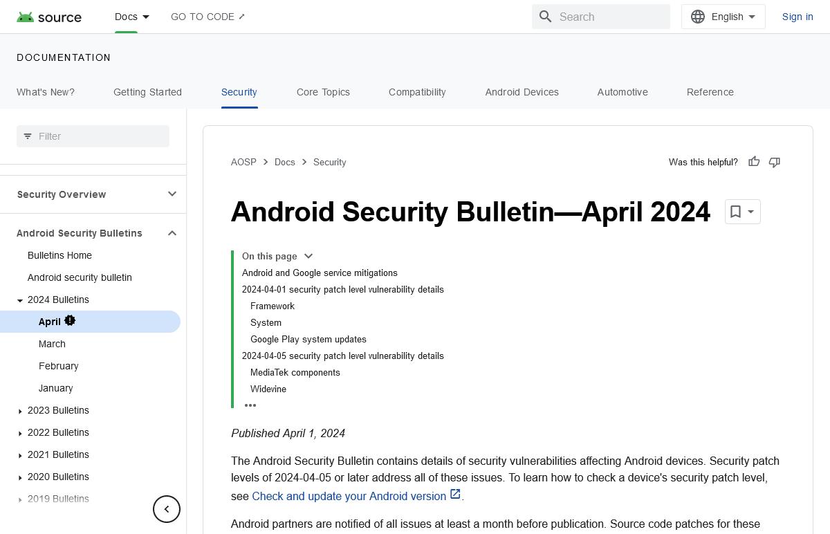The height and width of the screenshot is (534, 830).
Task: Jump to Framework section
Action: (273, 306)
